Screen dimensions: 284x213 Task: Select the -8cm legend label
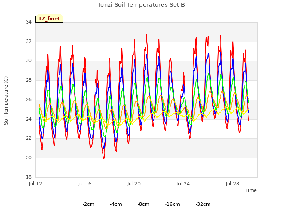click(x=143, y=204)
